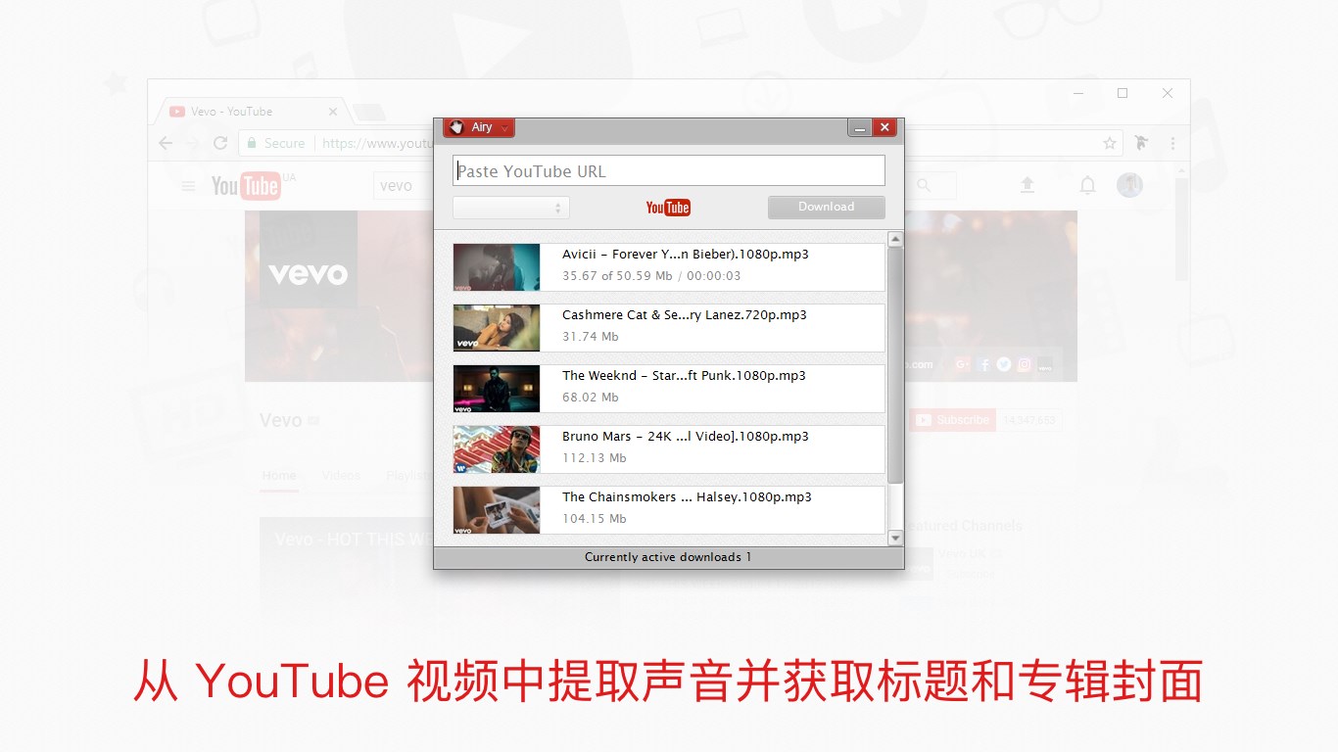Open Chrome's three-dot menu
This screenshot has width=1338, height=752.
coord(1172,143)
